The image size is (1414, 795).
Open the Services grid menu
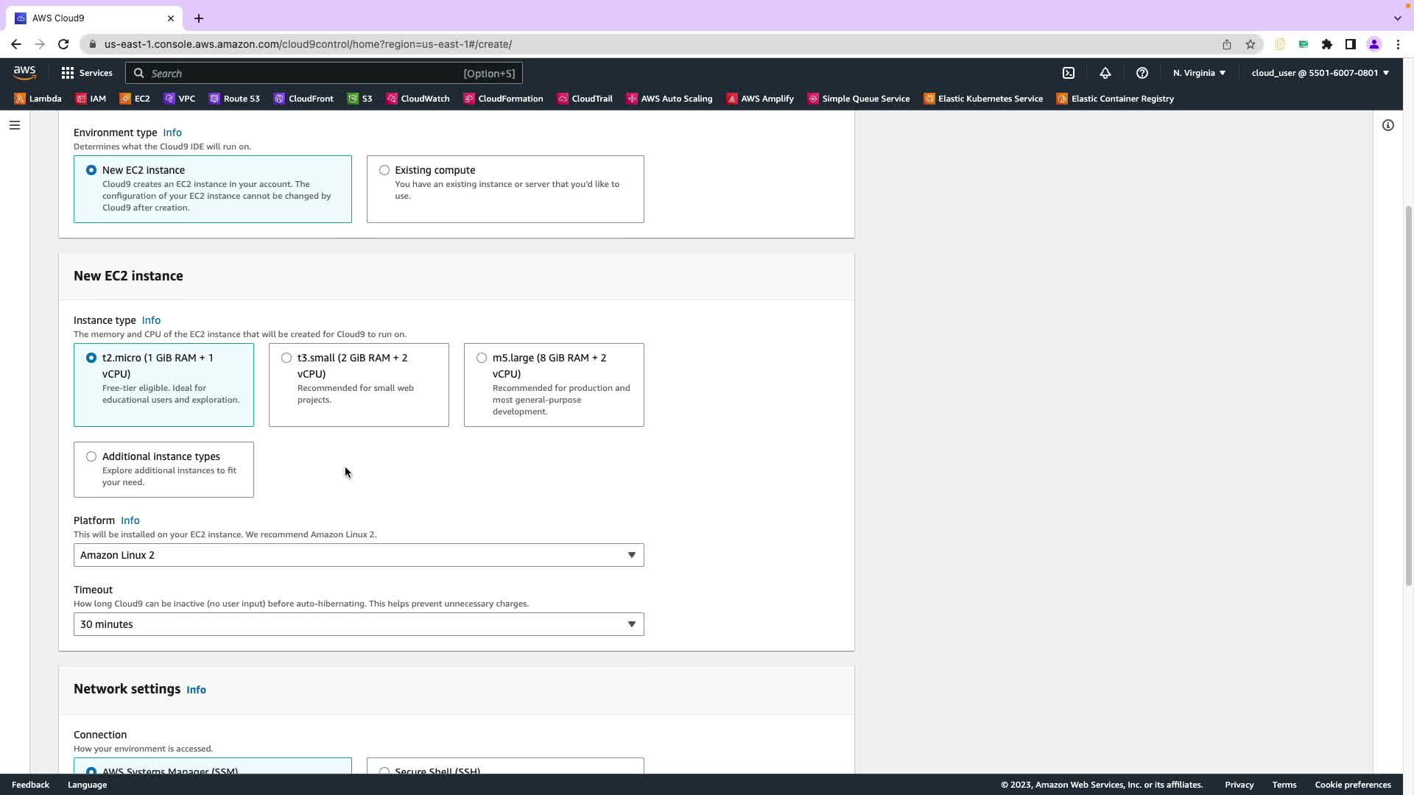tap(87, 73)
